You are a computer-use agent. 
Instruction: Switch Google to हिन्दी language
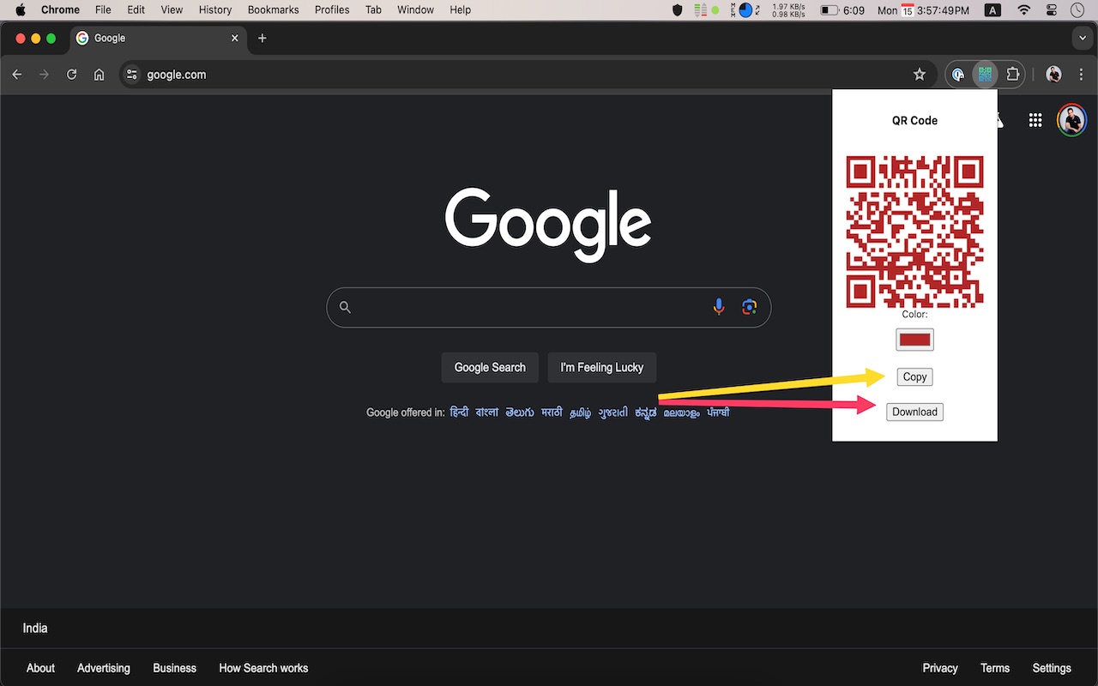tap(459, 412)
